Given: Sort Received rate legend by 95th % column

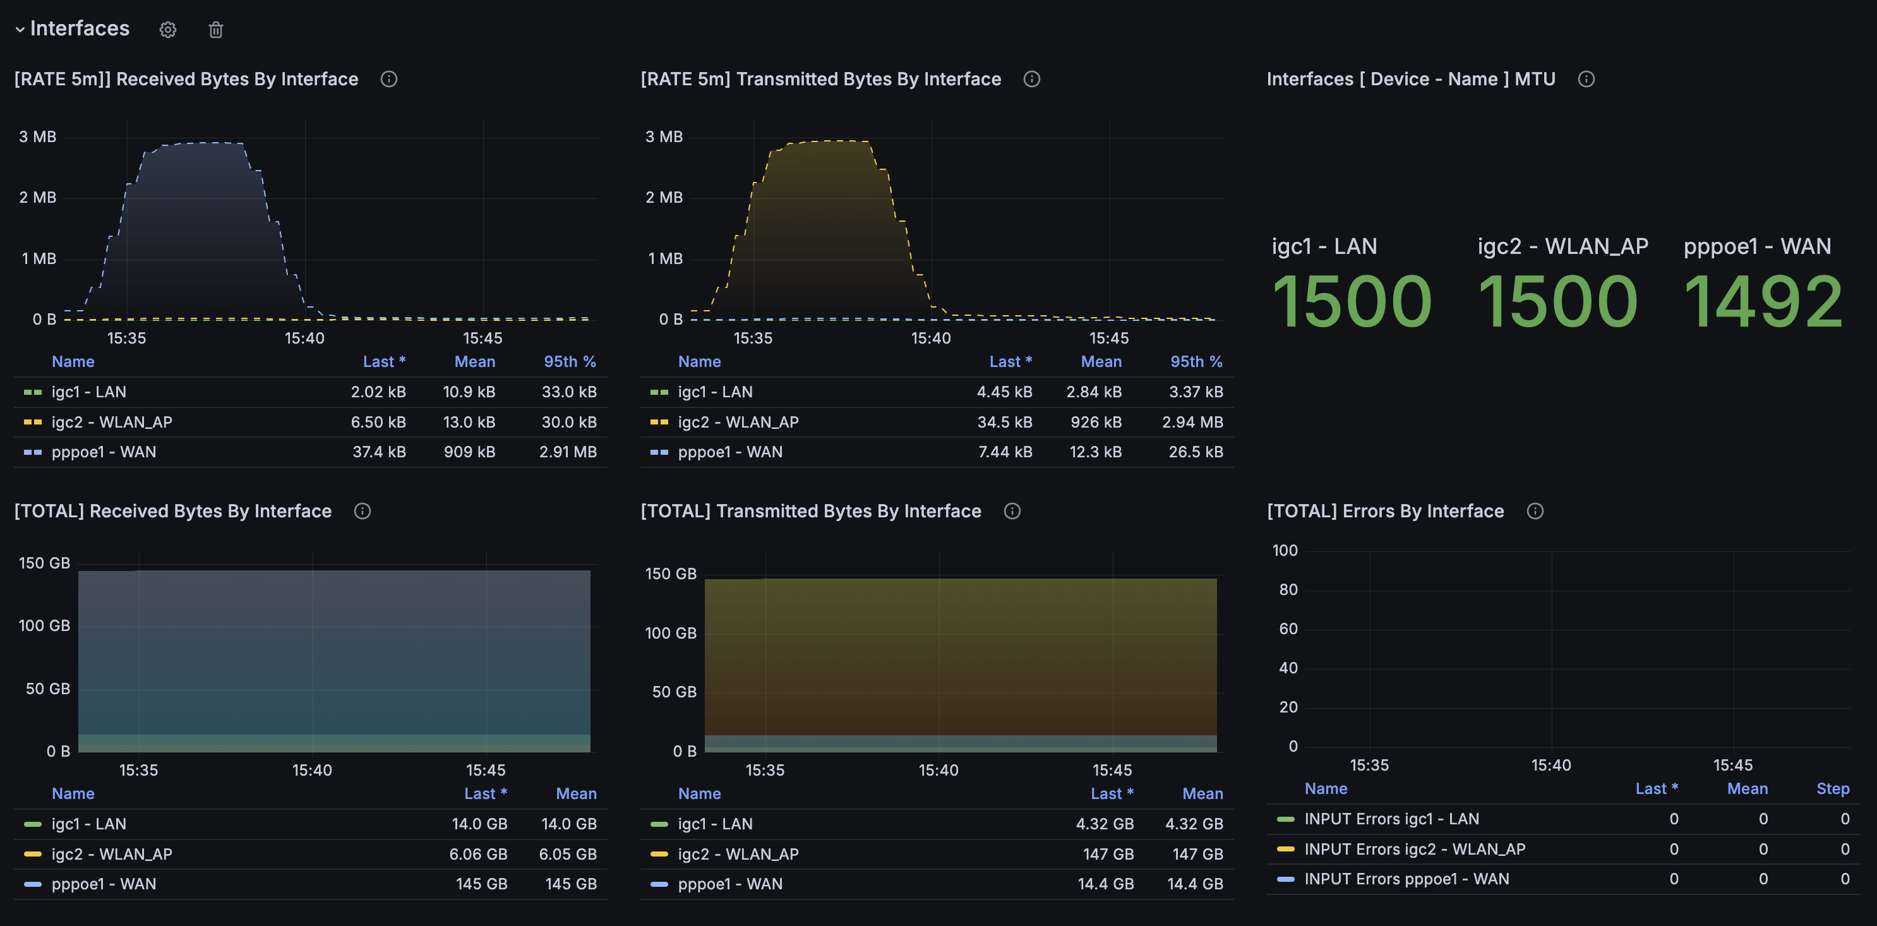Looking at the screenshot, I should (569, 361).
